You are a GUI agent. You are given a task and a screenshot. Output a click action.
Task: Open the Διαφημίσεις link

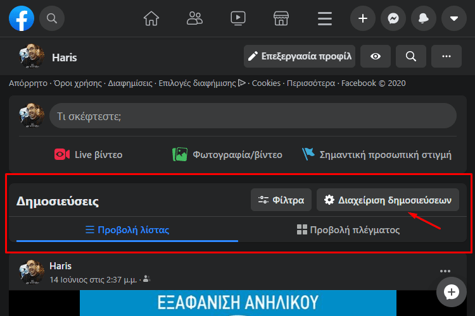click(x=130, y=83)
